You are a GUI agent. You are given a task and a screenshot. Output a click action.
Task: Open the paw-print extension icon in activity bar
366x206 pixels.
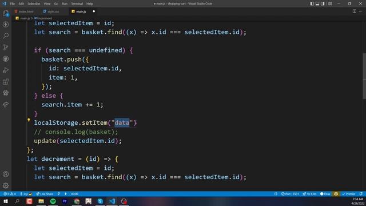tap(6, 93)
